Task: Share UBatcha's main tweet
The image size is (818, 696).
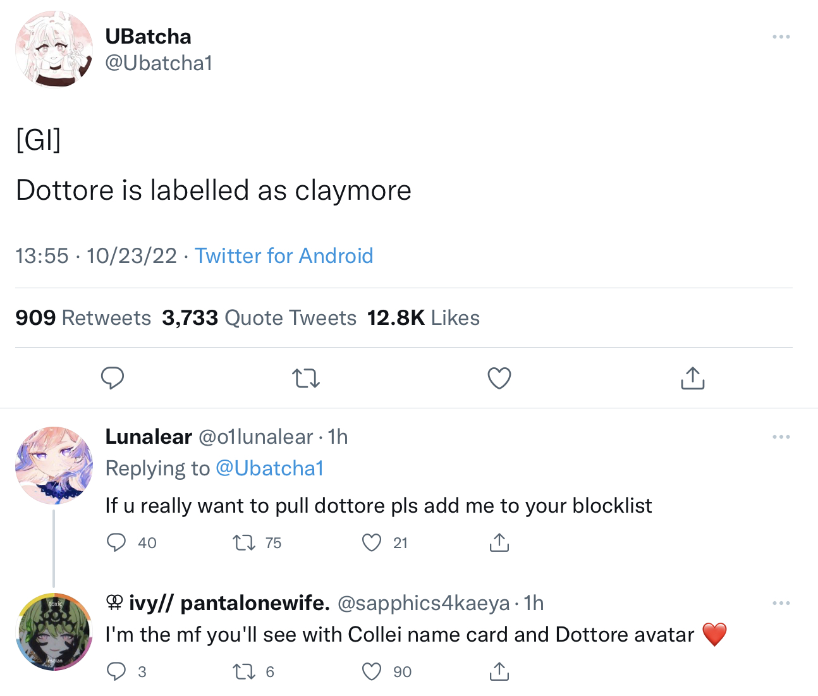Action: (692, 378)
